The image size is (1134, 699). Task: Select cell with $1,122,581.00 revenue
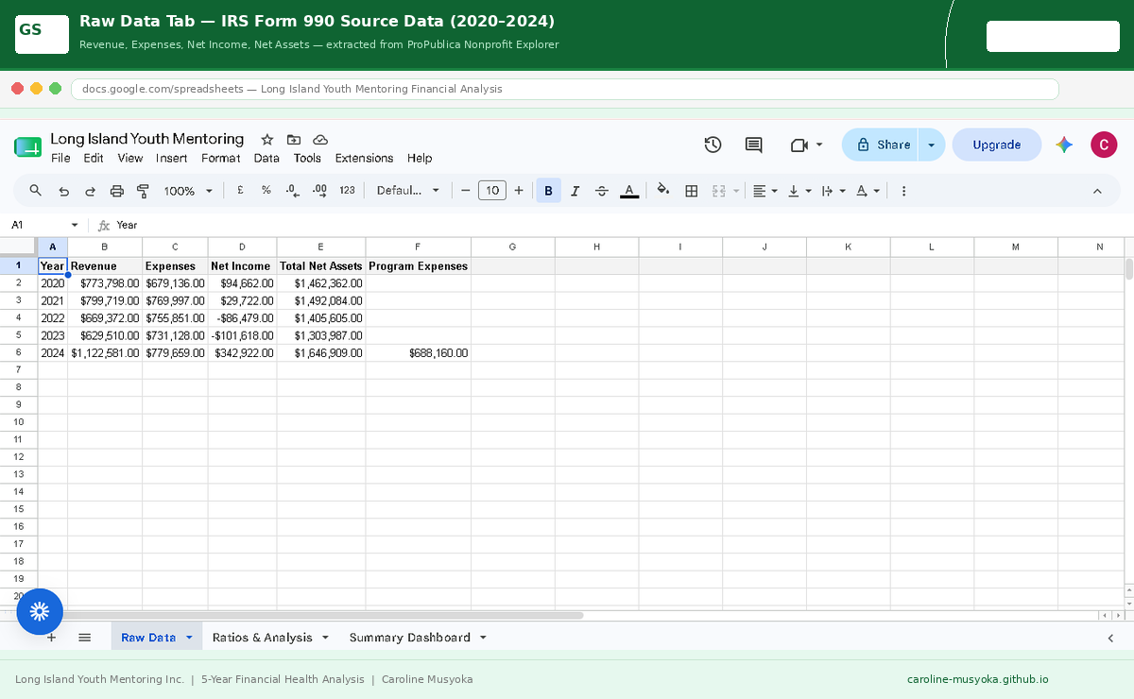coord(105,352)
